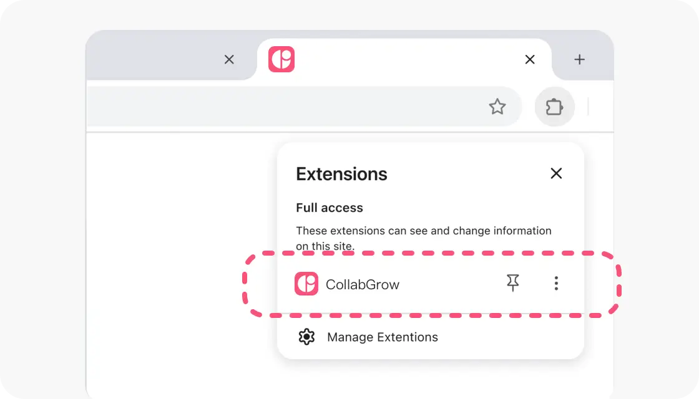Close the leftmost browser tab
This screenshot has width=699, height=399.
click(228, 59)
